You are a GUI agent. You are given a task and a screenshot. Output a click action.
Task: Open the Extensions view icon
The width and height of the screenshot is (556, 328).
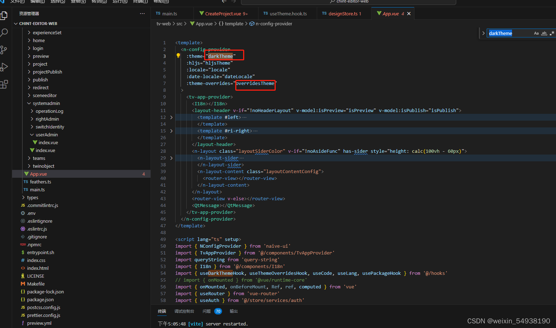(4, 84)
